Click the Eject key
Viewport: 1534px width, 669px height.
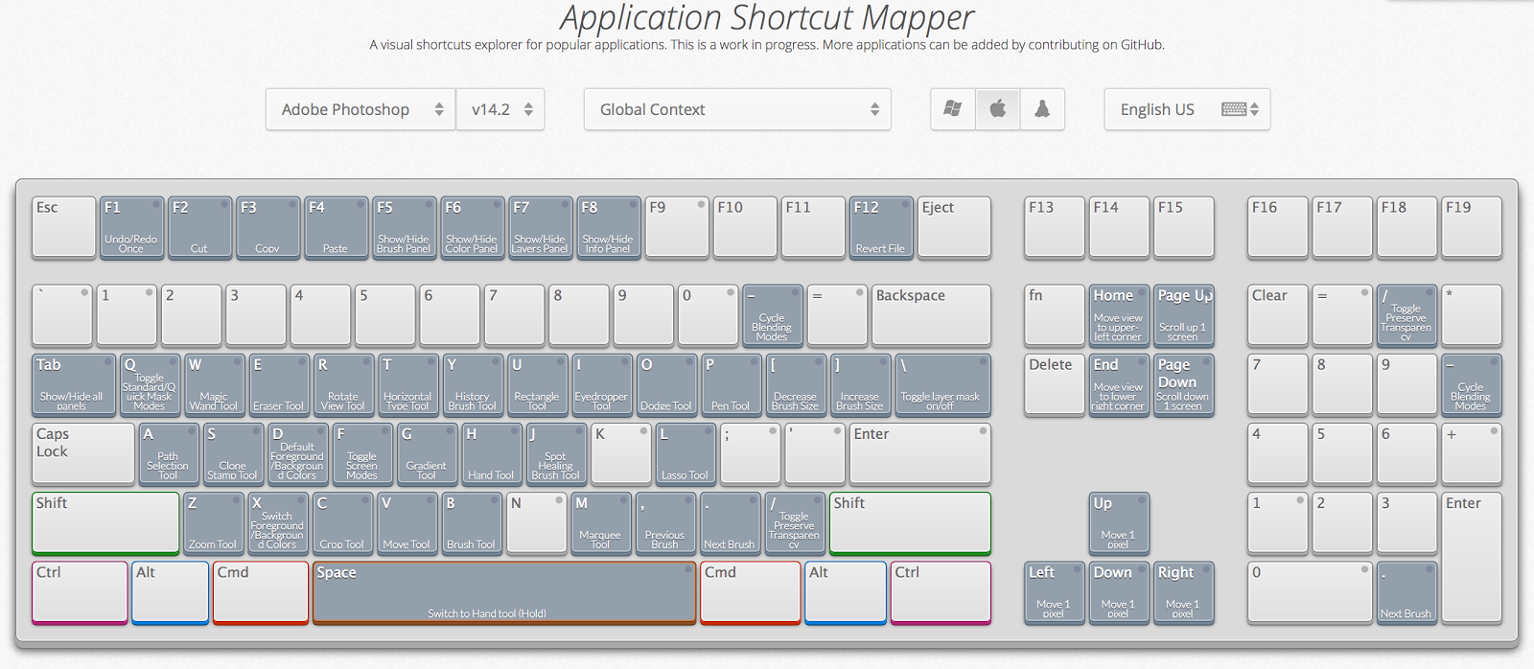click(953, 227)
